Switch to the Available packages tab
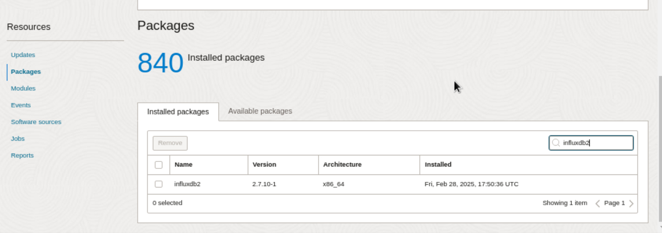Viewport: 662px width, 233px height. [260, 111]
